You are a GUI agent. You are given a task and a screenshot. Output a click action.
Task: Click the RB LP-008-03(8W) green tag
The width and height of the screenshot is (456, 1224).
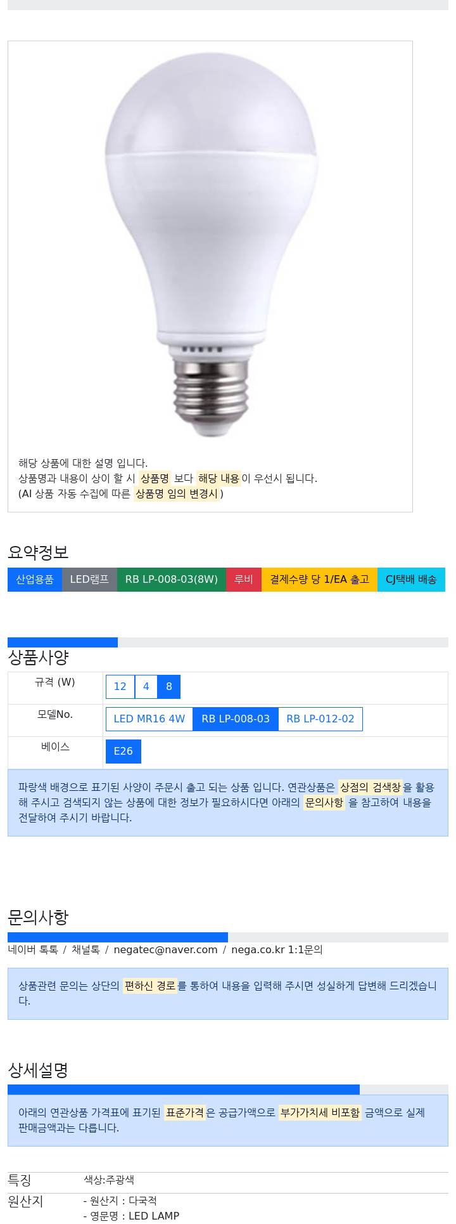pos(172,580)
